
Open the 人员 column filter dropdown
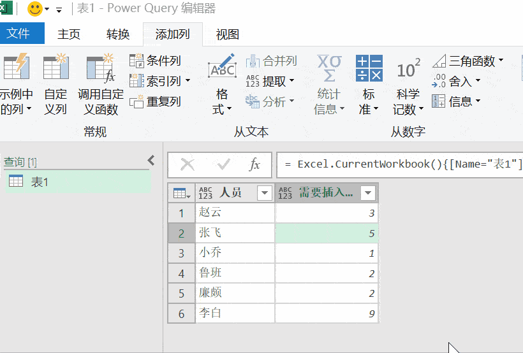click(265, 192)
